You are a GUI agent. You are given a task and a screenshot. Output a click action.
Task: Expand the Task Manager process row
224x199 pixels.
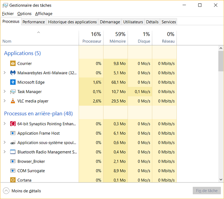pos(5,91)
